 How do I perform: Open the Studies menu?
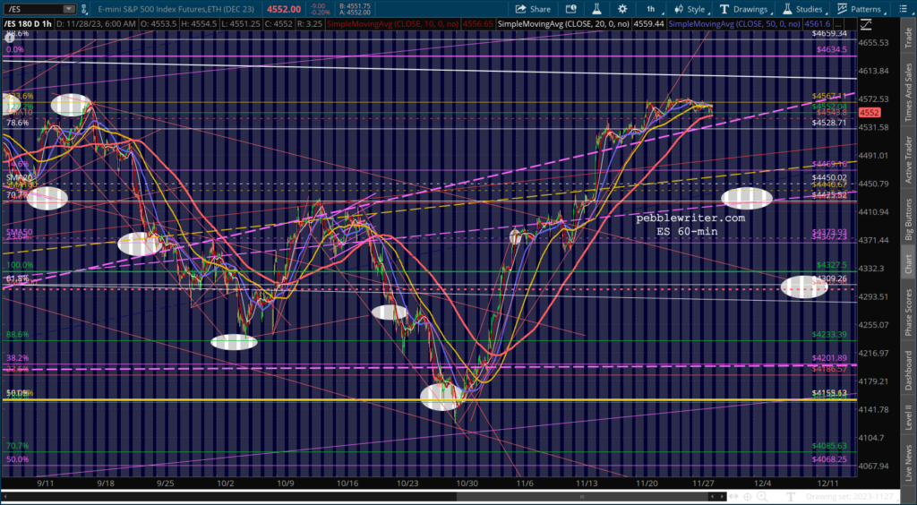pos(805,9)
